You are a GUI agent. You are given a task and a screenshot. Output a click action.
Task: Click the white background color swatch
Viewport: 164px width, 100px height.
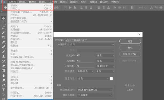point(111,79)
